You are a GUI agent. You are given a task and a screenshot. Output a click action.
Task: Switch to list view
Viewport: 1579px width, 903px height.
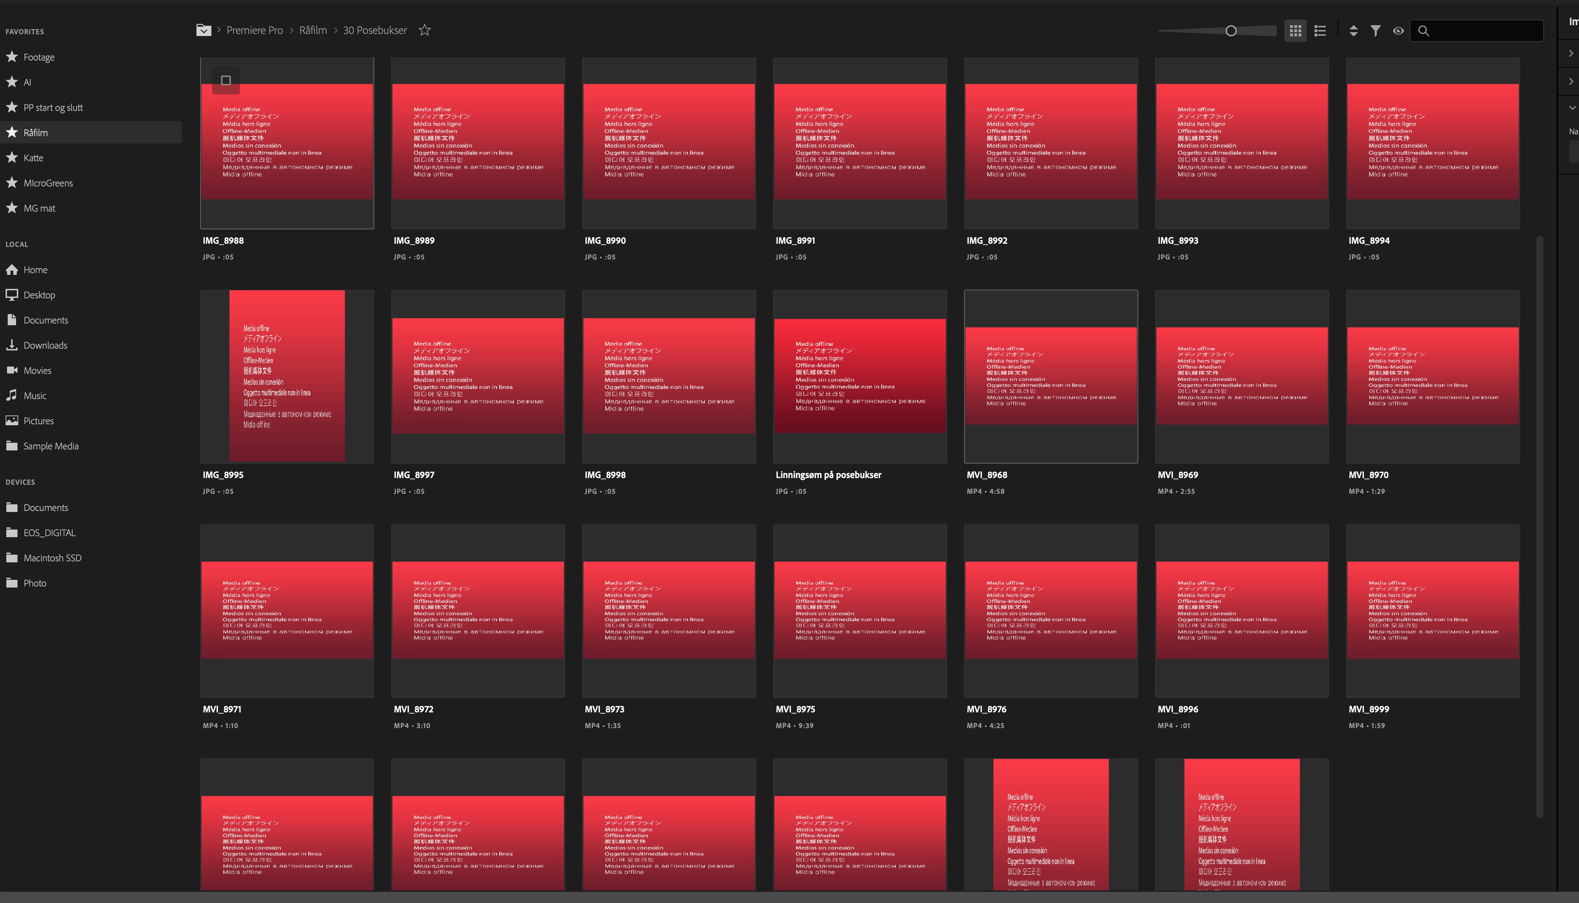pos(1320,30)
